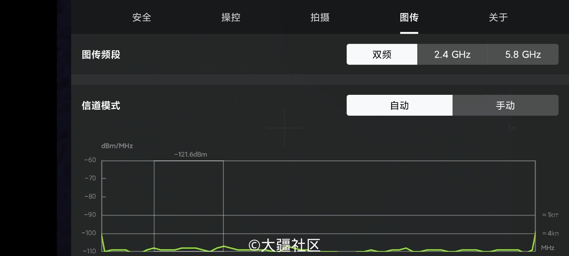
Task: Select 双频 dual-band frequency mode
Action: pyautogui.click(x=382, y=54)
